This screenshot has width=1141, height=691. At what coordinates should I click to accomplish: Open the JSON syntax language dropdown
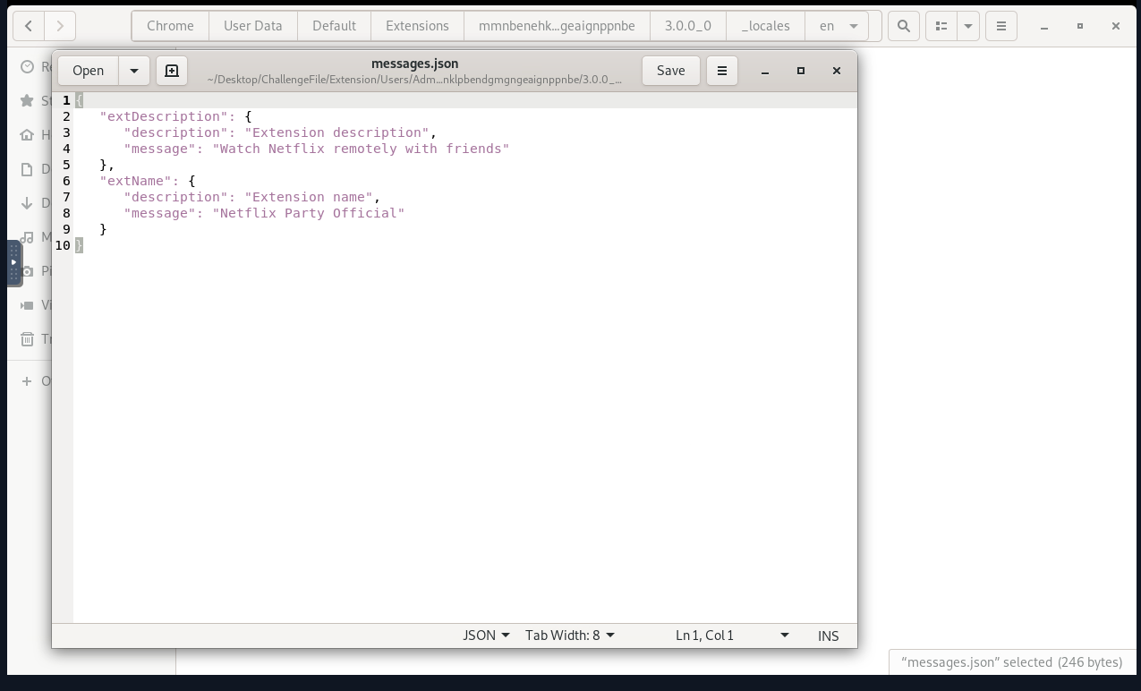pyautogui.click(x=486, y=636)
